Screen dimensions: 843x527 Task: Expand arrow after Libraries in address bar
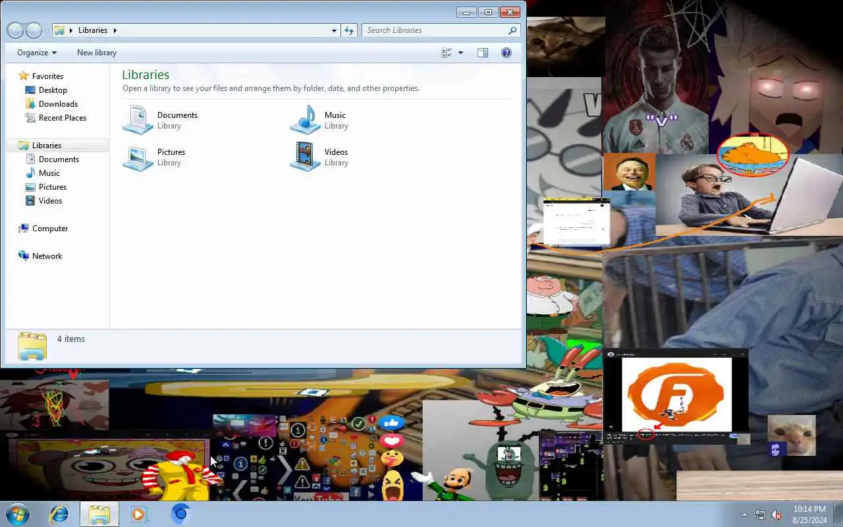115,30
